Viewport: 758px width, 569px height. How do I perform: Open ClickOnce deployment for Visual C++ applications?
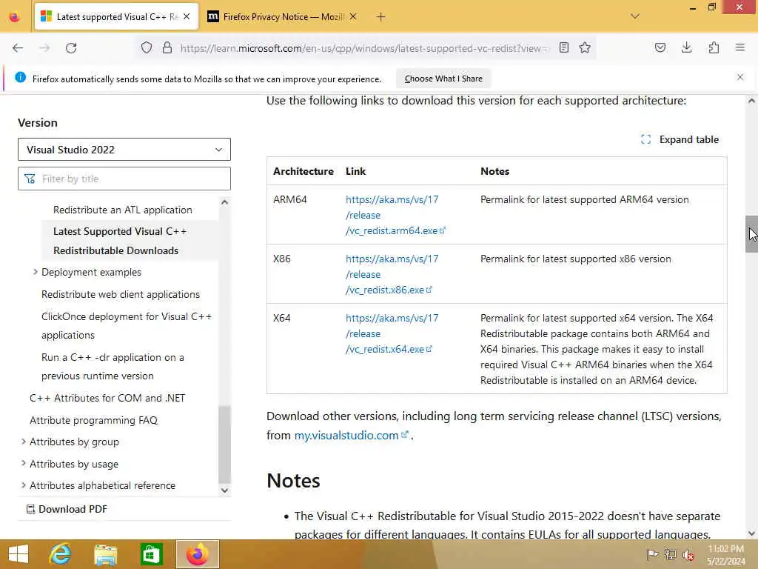[127, 326]
